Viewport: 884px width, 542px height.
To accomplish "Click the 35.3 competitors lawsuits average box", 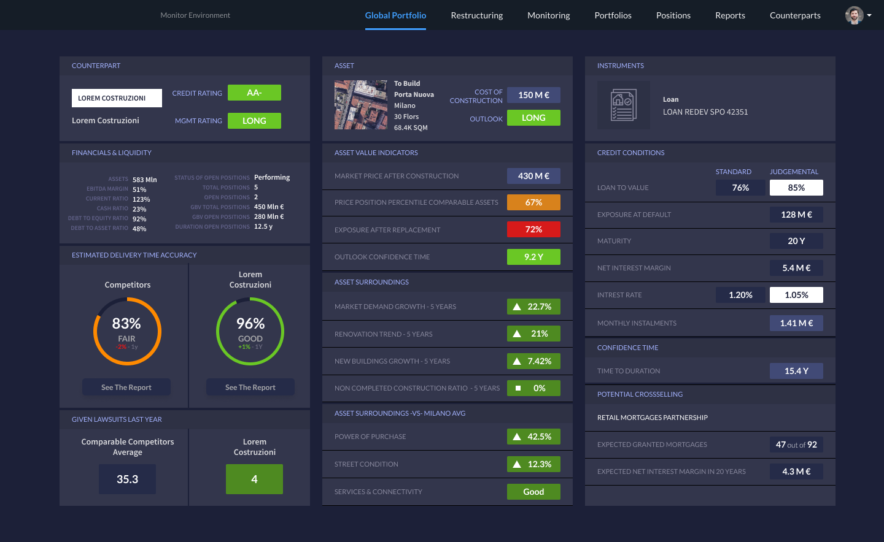I will (127, 479).
